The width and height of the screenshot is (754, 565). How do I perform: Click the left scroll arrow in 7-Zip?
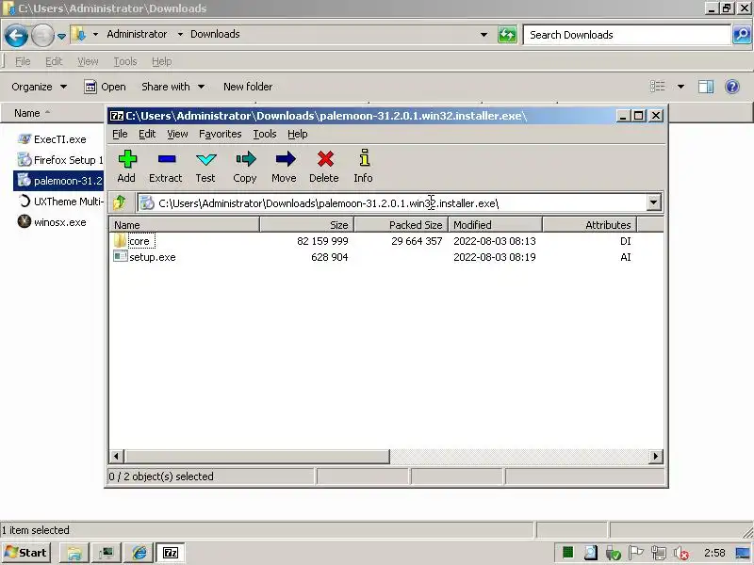click(x=117, y=456)
